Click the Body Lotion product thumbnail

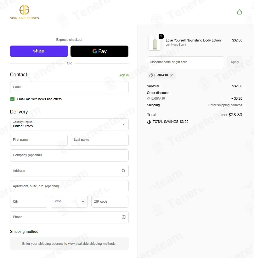pyautogui.click(x=155, y=43)
